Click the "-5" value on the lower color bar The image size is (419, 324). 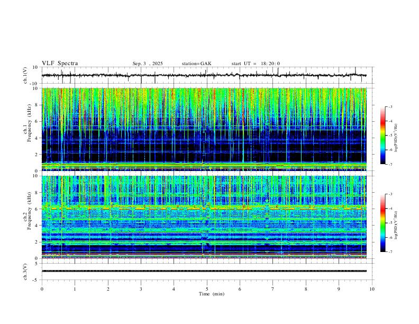coord(390,223)
